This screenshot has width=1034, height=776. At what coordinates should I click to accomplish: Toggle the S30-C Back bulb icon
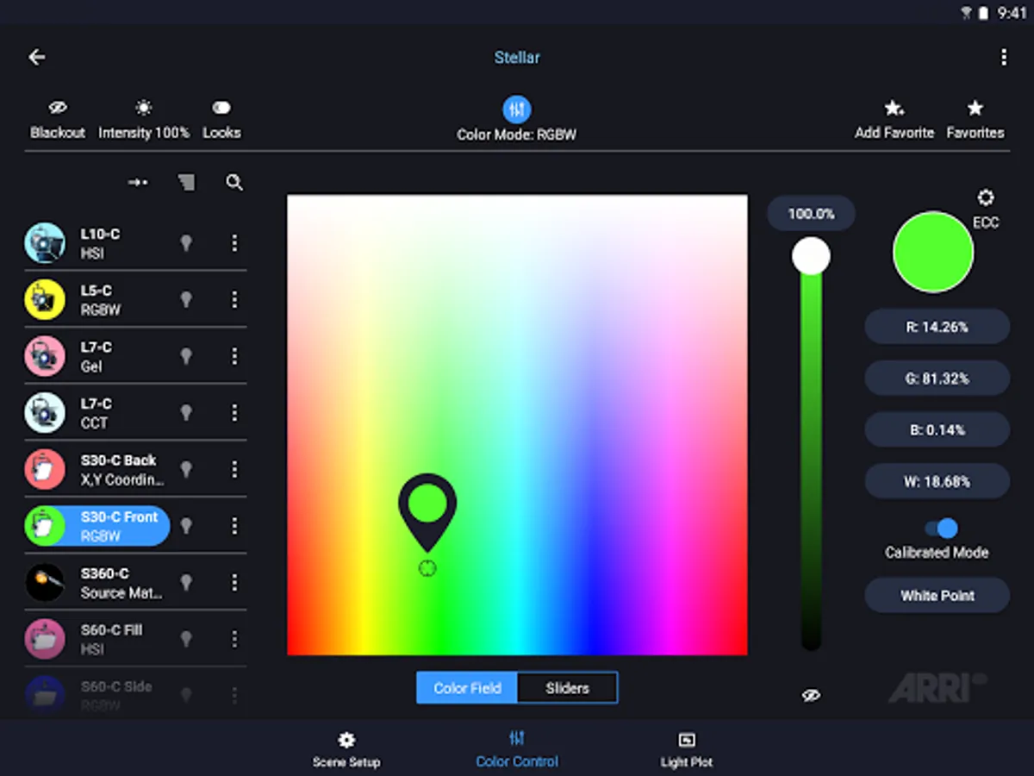[185, 469]
